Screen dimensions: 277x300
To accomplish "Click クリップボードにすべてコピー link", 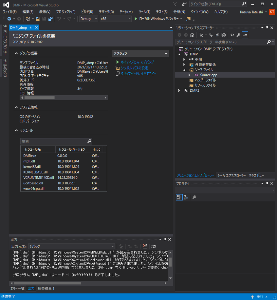I will [138, 74].
